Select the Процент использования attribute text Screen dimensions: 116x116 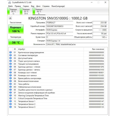point(28,64)
